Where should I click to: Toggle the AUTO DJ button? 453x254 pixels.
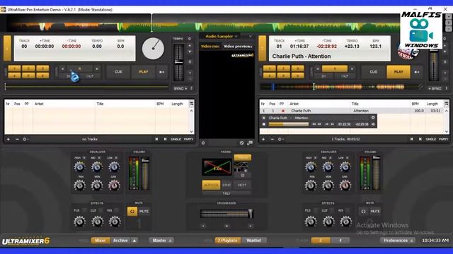click(211, 185)
